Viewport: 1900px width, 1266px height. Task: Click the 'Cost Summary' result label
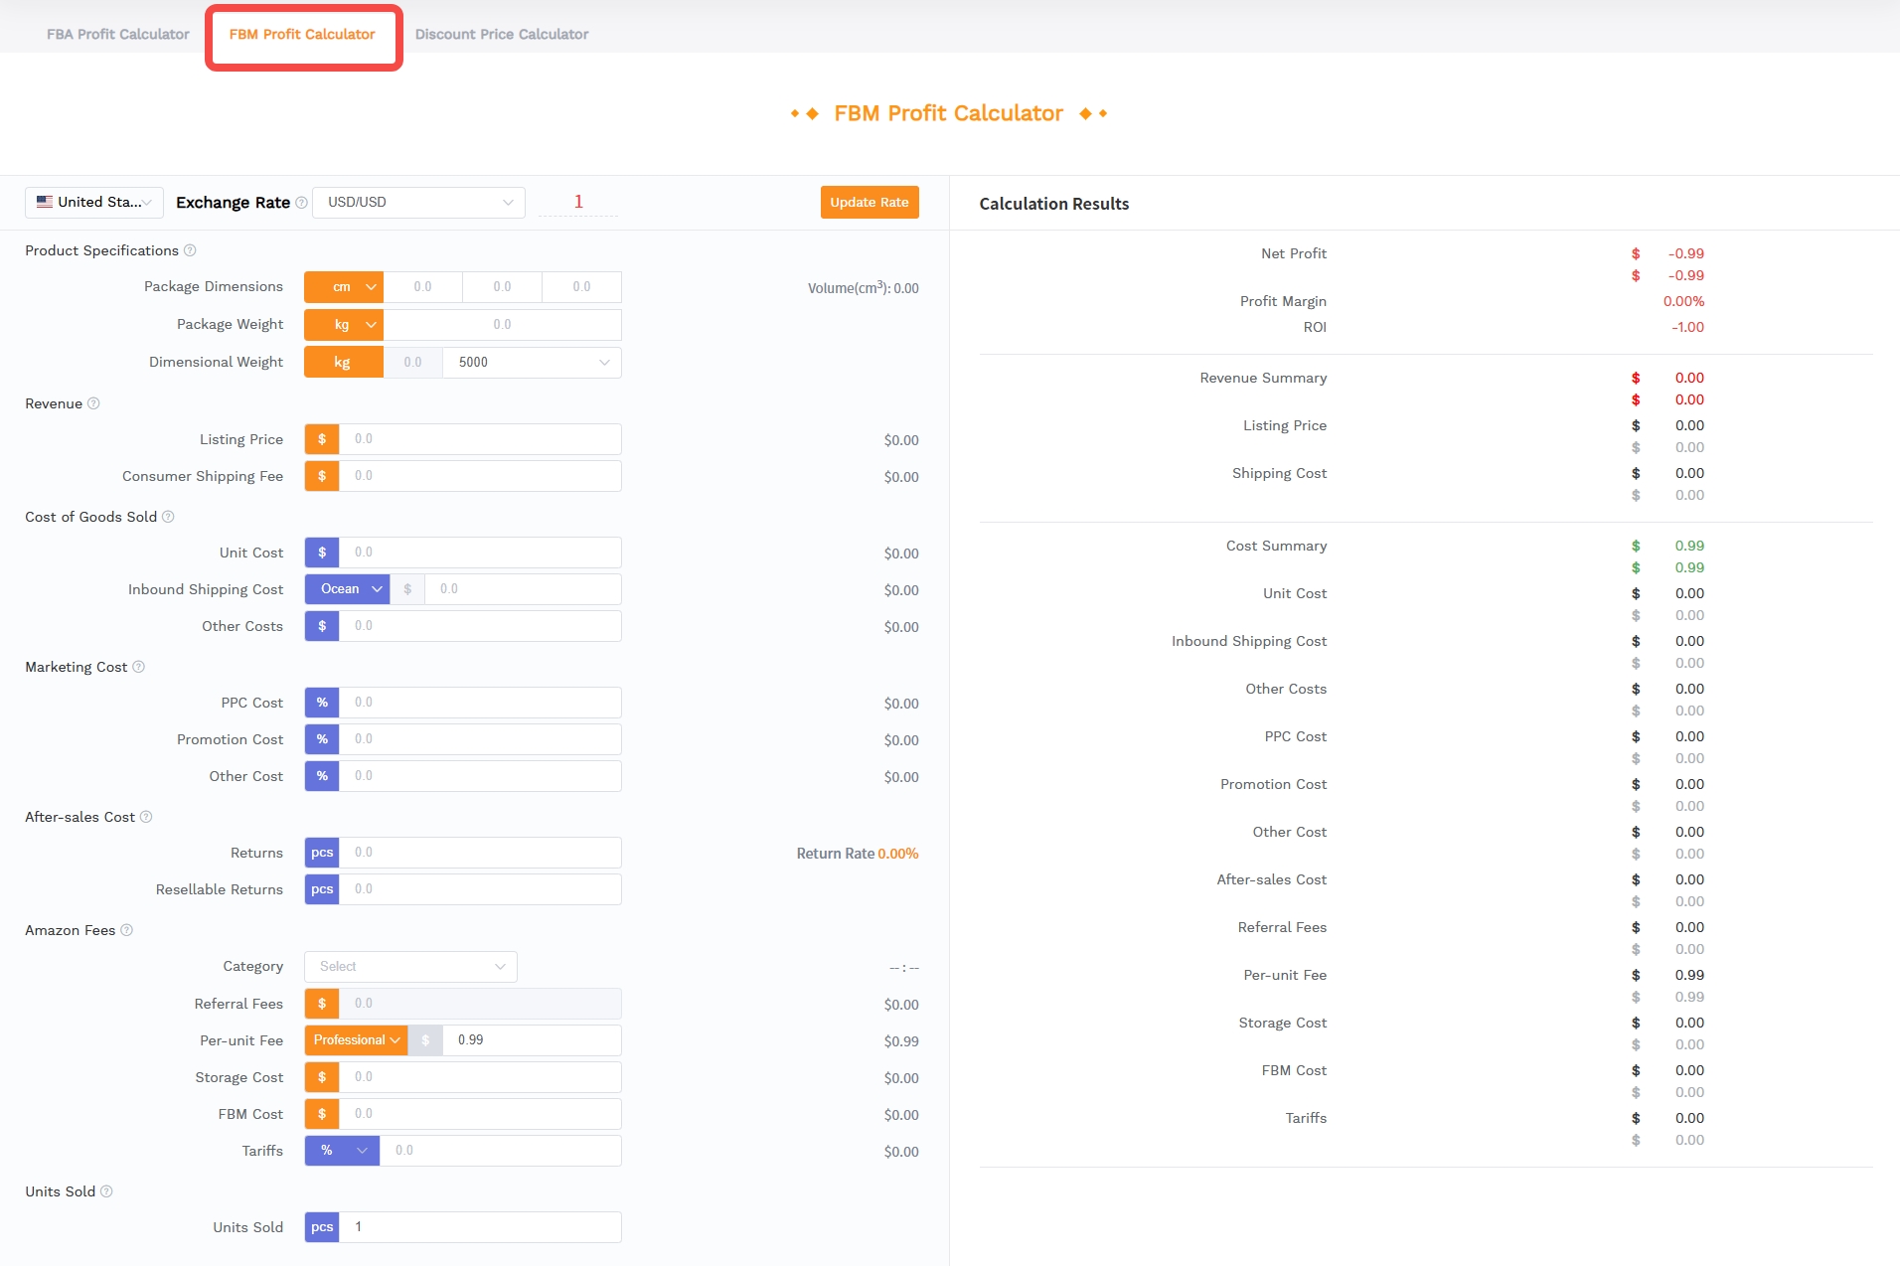click(1276, 546)
